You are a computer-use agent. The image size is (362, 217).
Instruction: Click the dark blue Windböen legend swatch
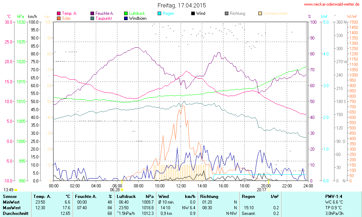125,18
